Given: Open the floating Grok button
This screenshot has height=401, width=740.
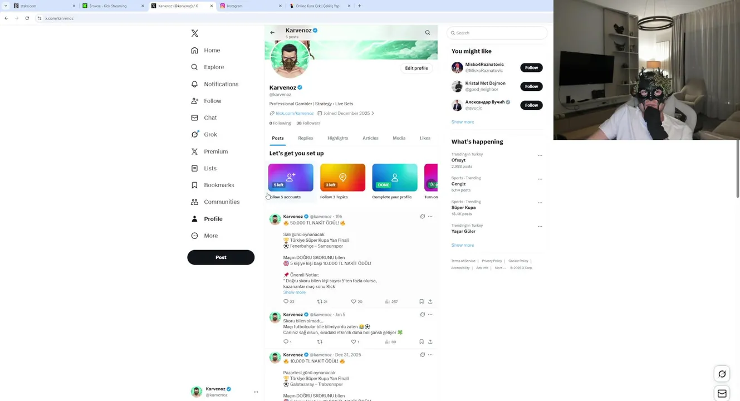Looking at the screenshot, I should pos(722,374).
